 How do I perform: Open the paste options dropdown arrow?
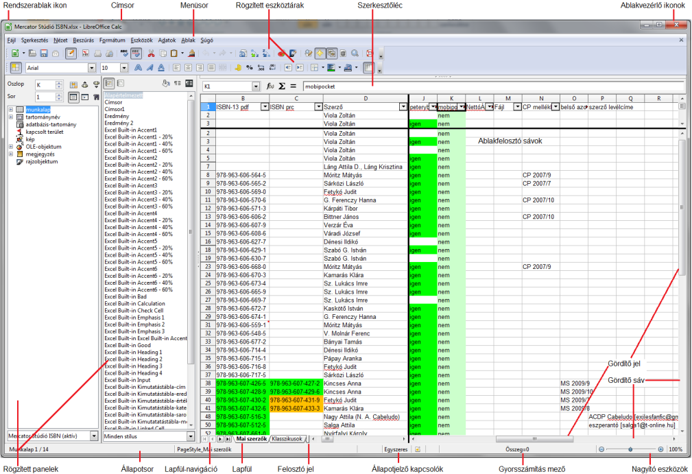point(182,54)
